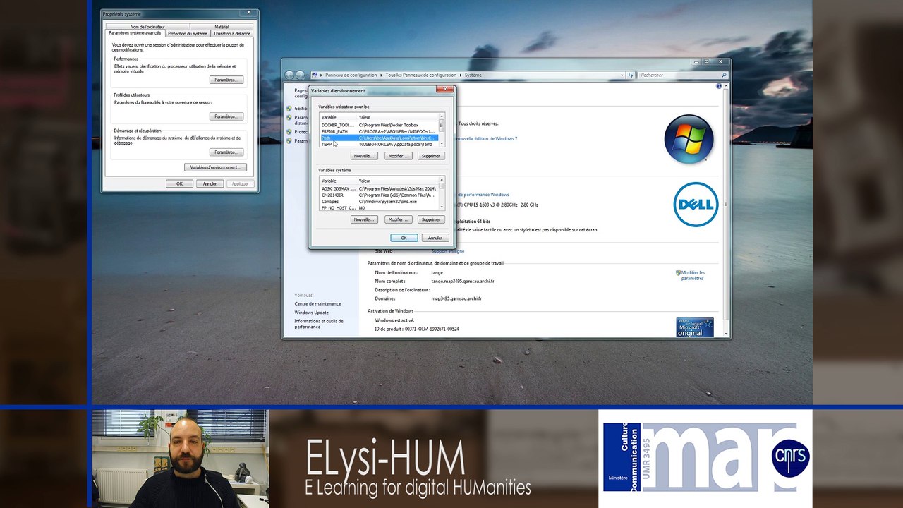Open the Support en ligne link

click(448, 251)
